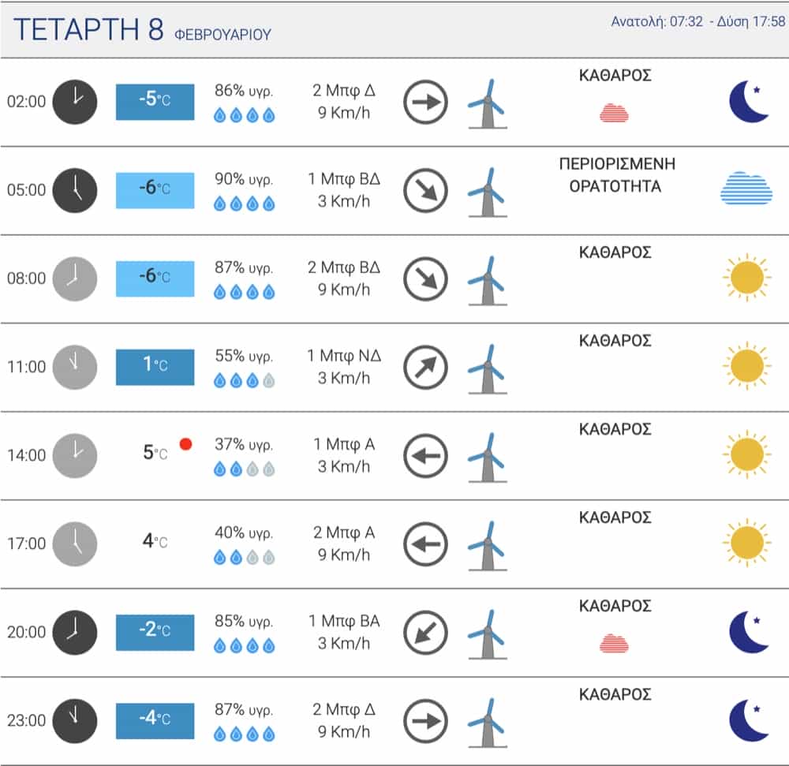Screen dimensions: 789x766
Task: Click the left-pointing wind arrow at 14:00
Action: 425,455
